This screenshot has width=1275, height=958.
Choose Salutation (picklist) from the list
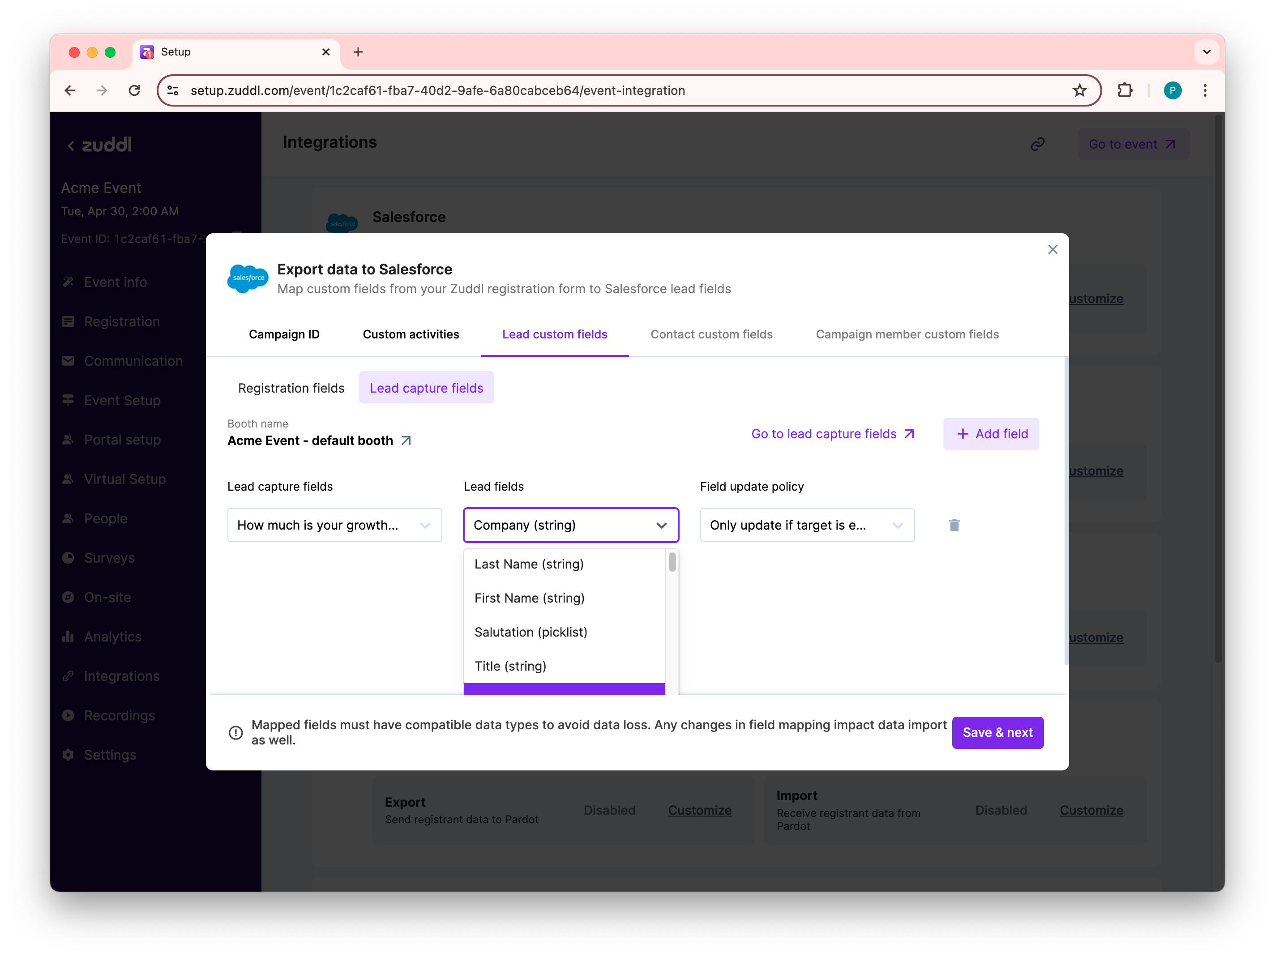(x=531, y=633)
